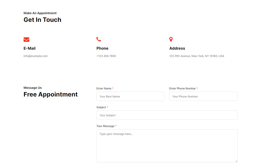The width and height of the screenshot is (262, 163).
Task: Open the info@example.com email address
Action: (x=36, y=56)
